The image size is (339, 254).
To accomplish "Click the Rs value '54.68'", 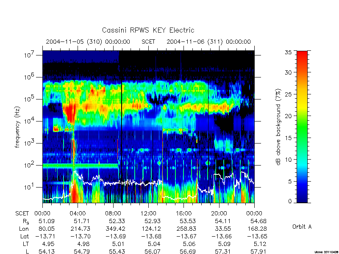I will pos(258,221).
